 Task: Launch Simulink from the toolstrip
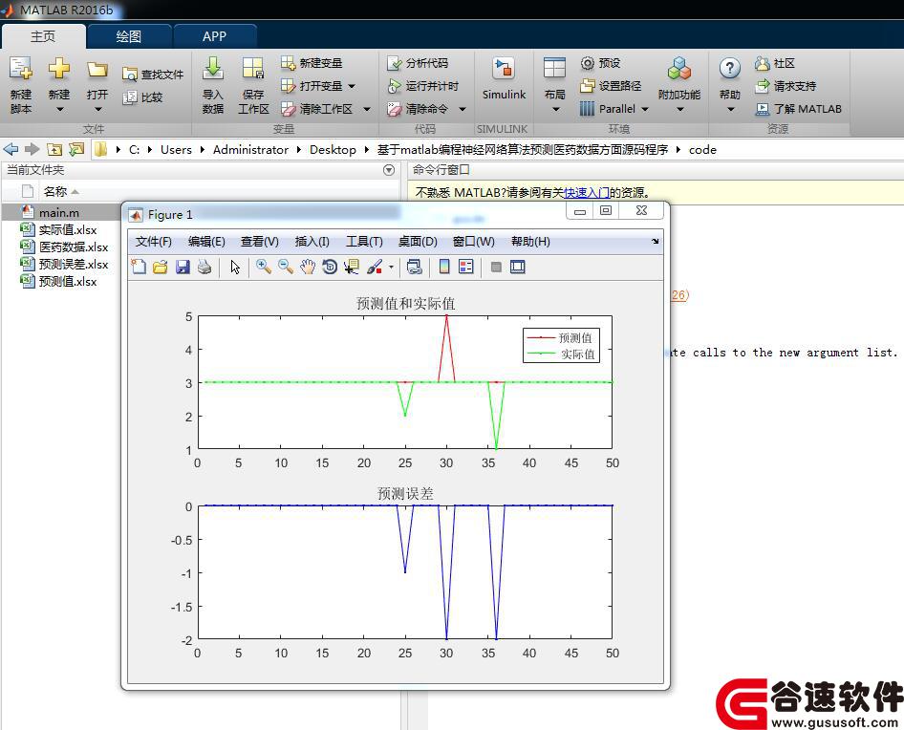504,79
